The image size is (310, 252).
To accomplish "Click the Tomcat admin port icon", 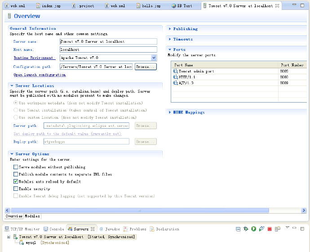I will point(175,71).
